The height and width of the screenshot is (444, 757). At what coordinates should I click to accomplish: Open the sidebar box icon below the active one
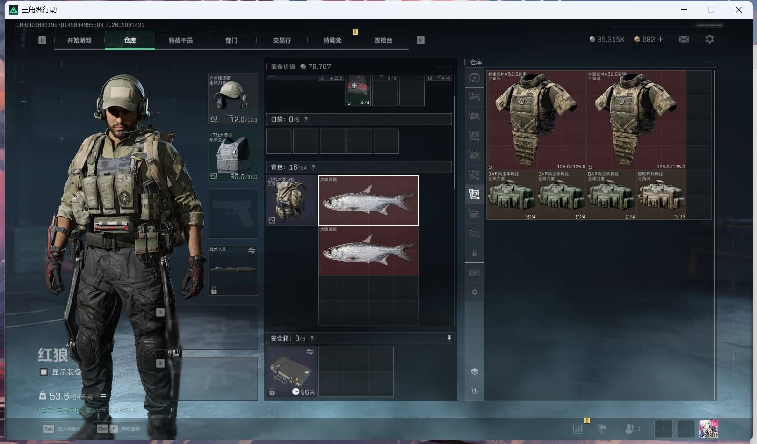point(475,213)
